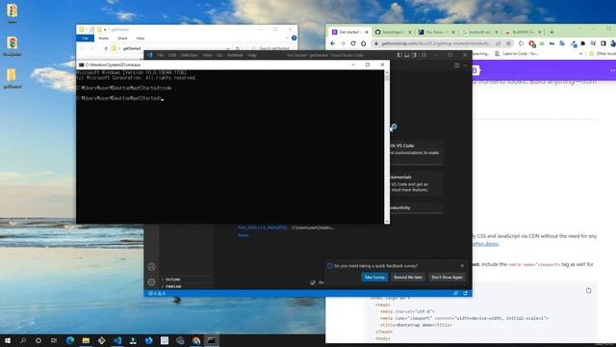Open the getStarted folder on the desktop
616x347 pixels.
[x=12, y=78]
